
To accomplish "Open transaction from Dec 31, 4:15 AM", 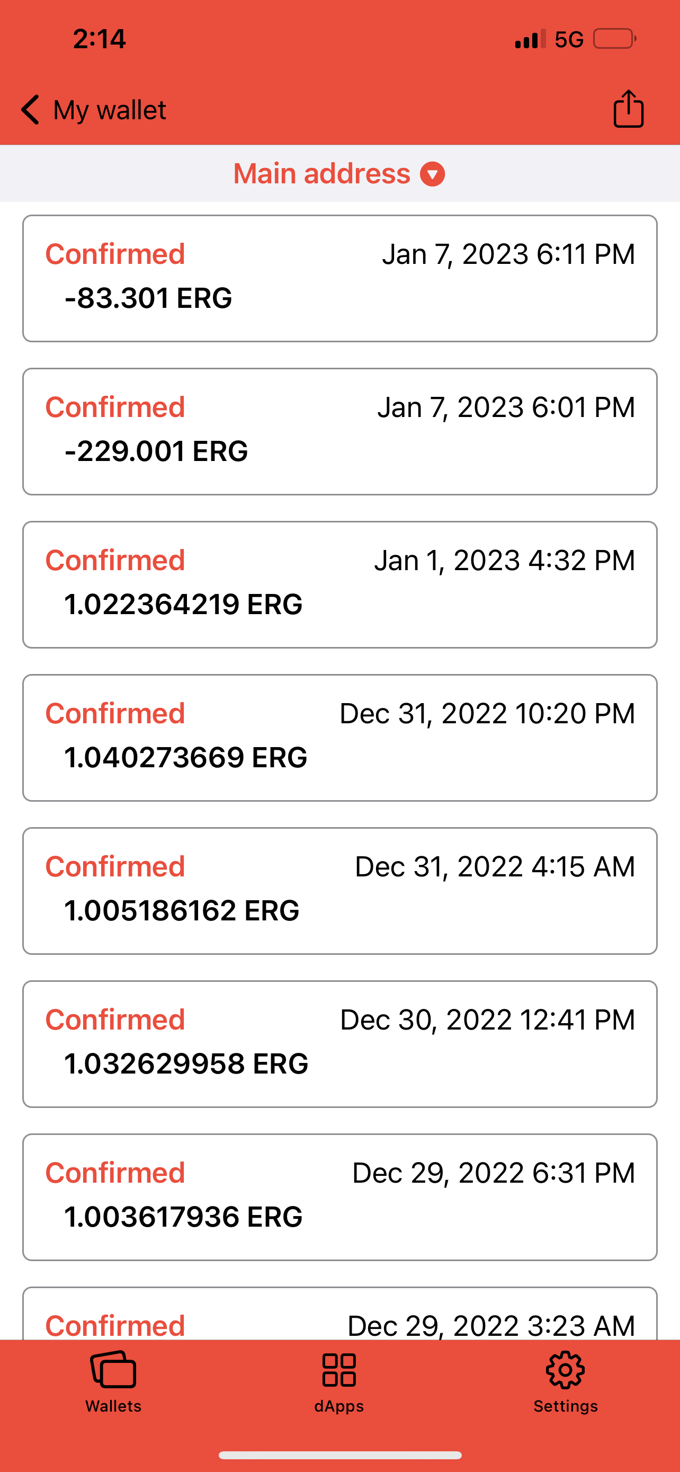I will [339, 891].
